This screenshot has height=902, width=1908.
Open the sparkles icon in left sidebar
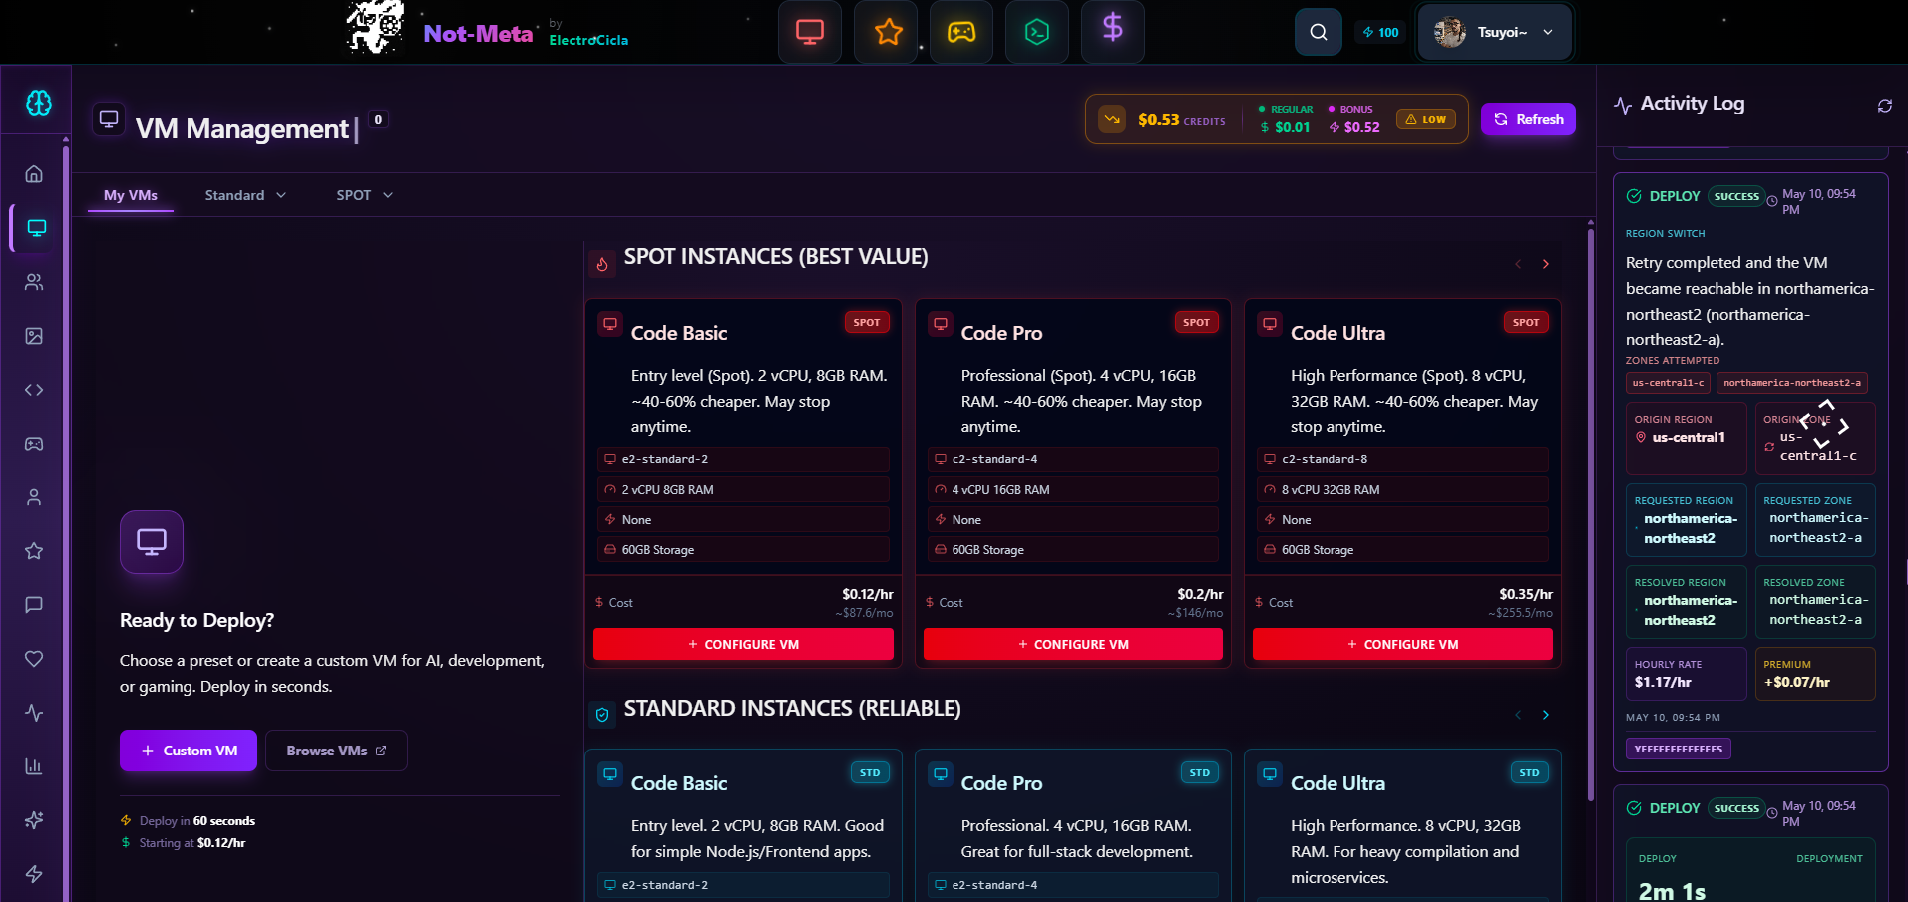click(x=34, y=820)
